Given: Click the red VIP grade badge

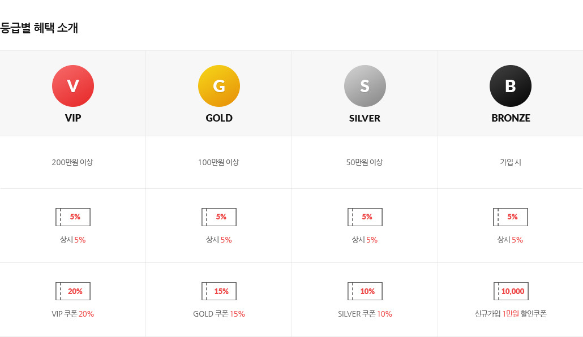Looking at the screenshot, I should point(73,86).
